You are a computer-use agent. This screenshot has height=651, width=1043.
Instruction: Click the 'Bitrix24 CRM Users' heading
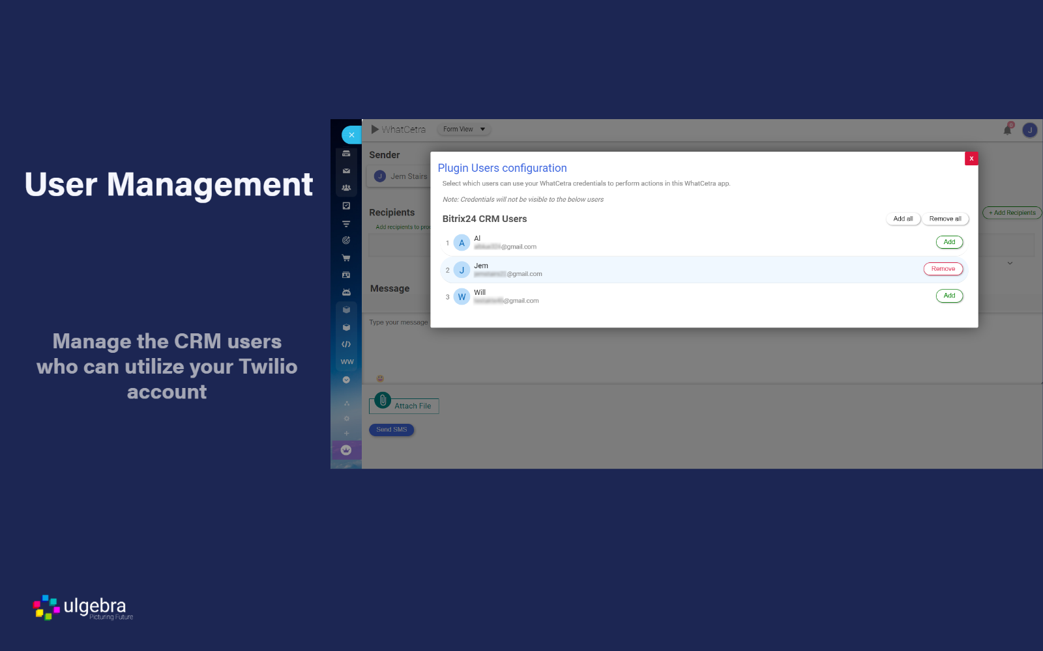[484, 219]
